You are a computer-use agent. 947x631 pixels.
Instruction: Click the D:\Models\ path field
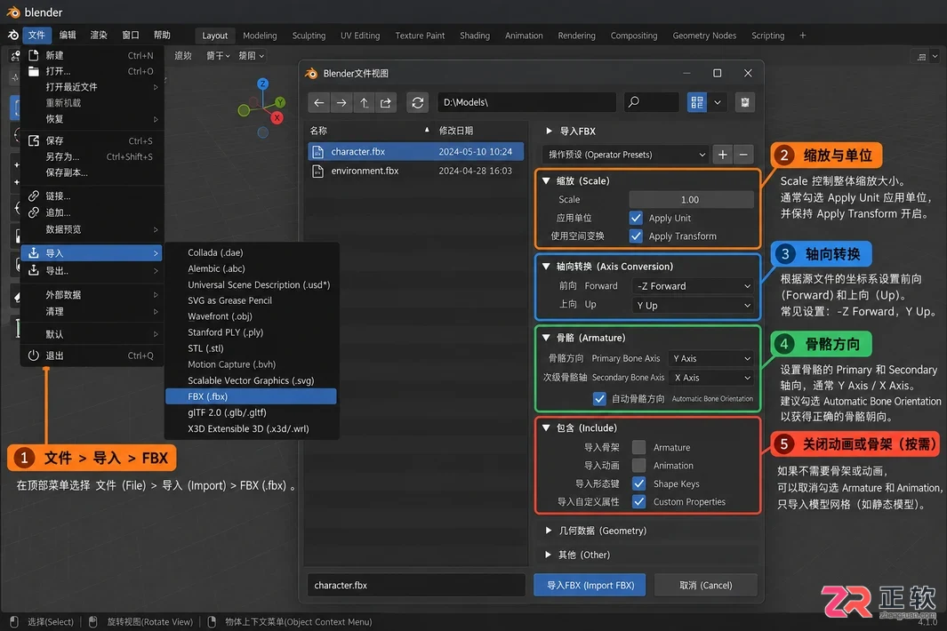pos(526,102)
